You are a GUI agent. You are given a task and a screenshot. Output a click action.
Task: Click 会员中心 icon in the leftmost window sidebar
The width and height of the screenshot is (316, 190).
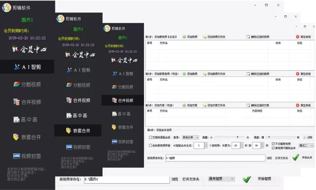(15, 49)
